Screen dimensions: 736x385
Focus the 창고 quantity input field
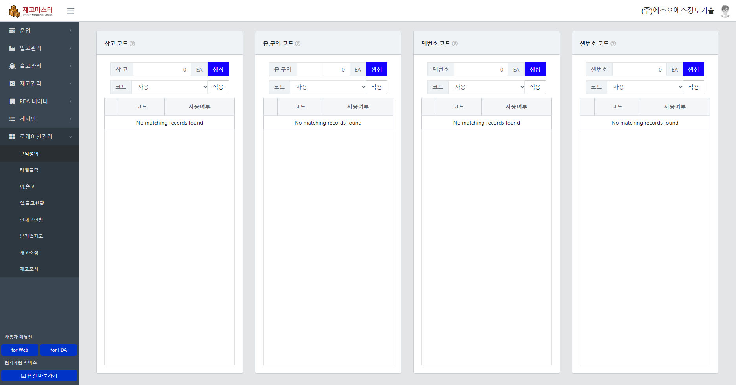coord(162,70)
